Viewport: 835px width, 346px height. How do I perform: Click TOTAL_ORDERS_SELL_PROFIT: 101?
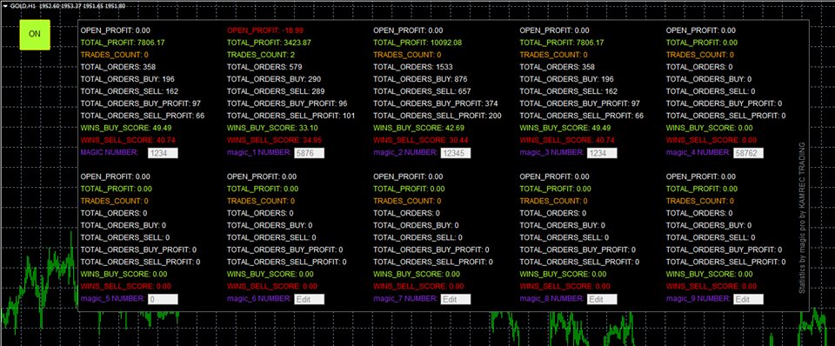click(291, 116)
